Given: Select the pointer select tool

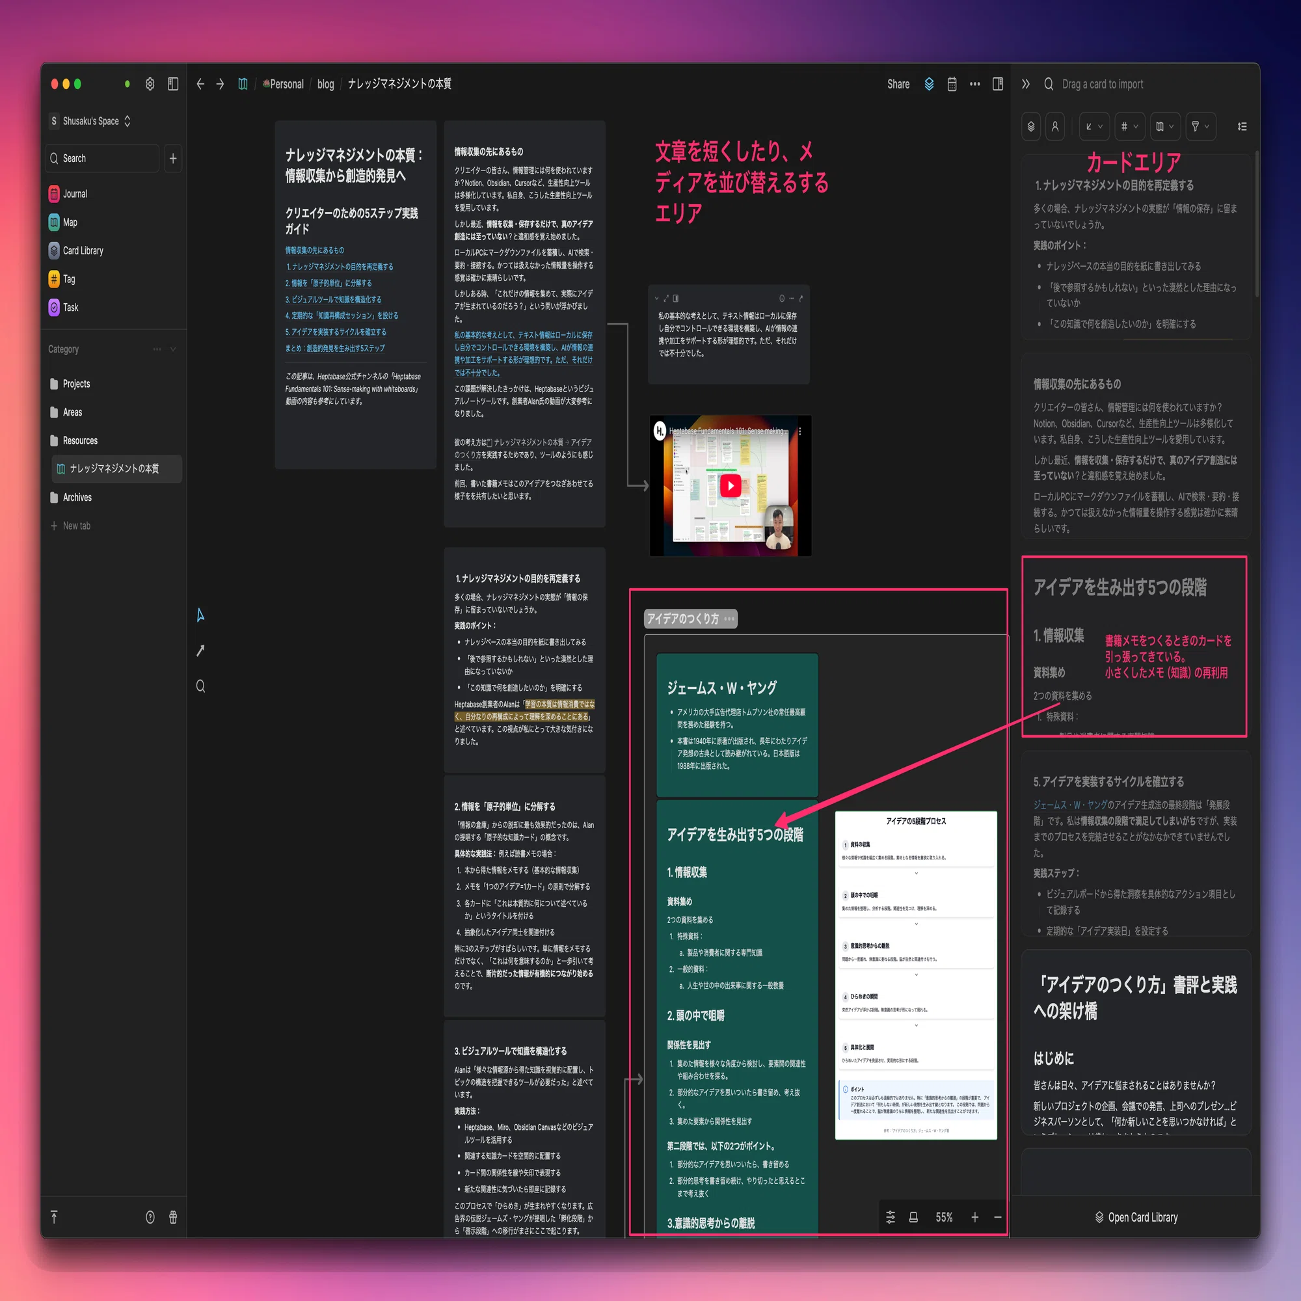Looking at the screenshot, I should (x=200, y=615).
